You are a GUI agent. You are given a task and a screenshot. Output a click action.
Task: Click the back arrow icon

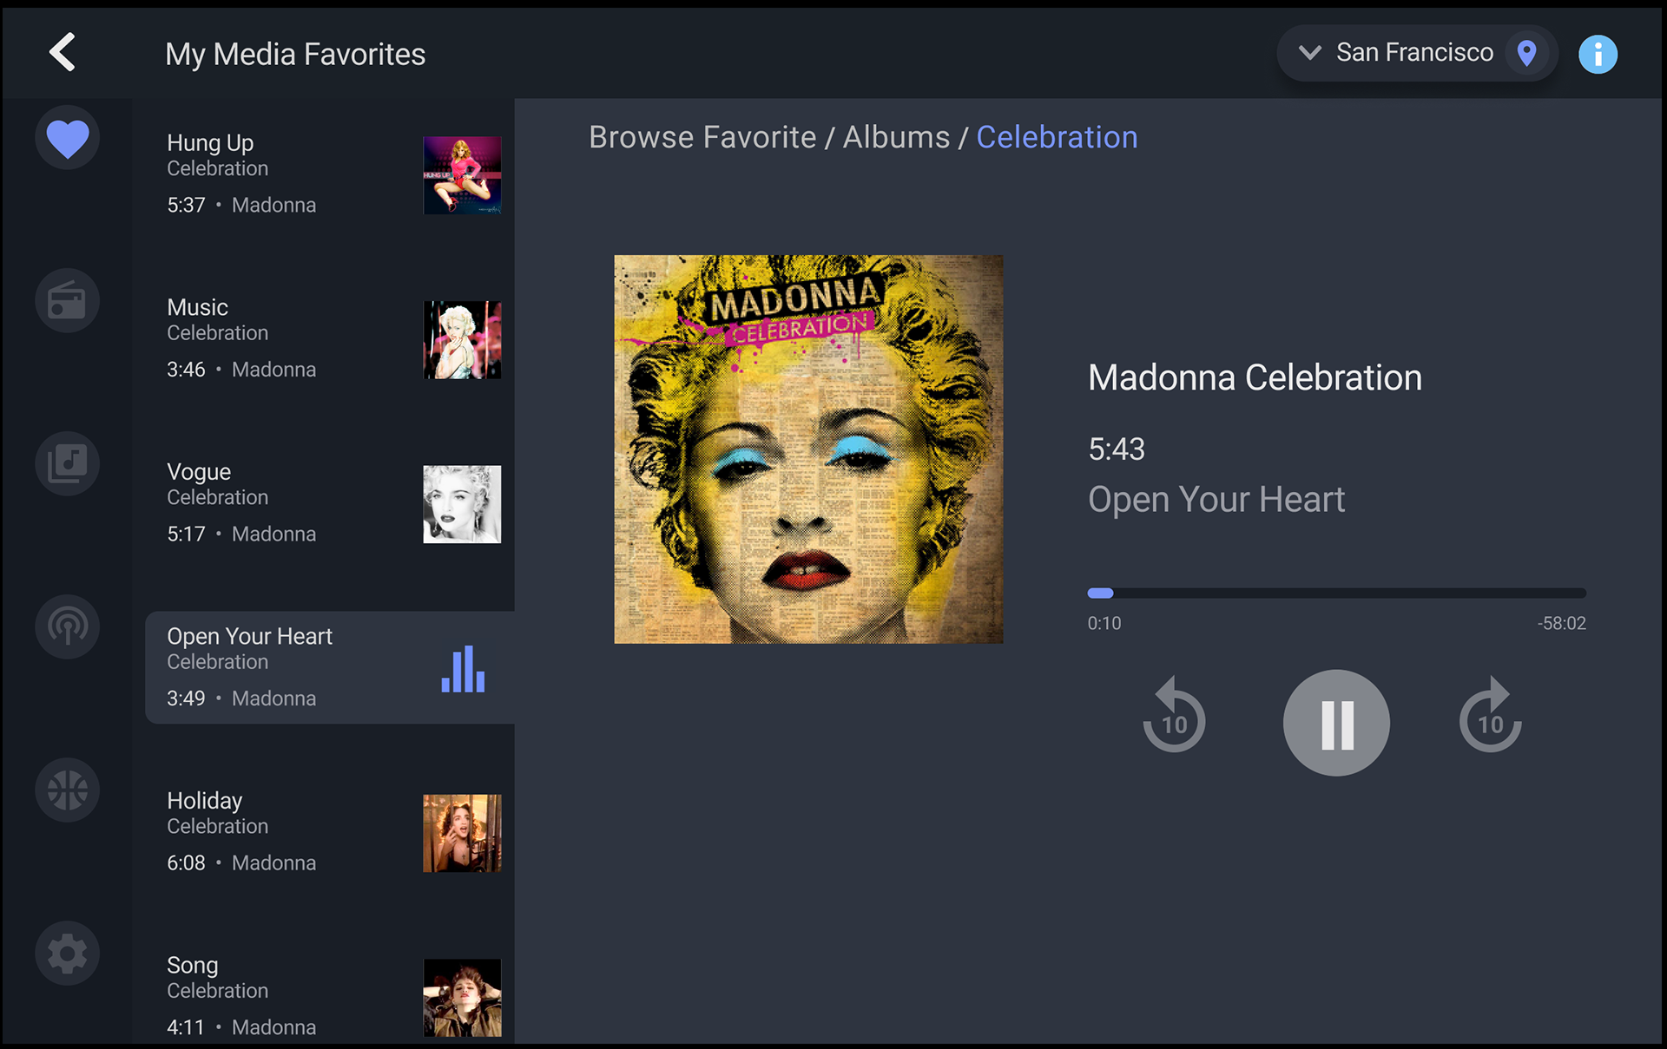[63, 52]
